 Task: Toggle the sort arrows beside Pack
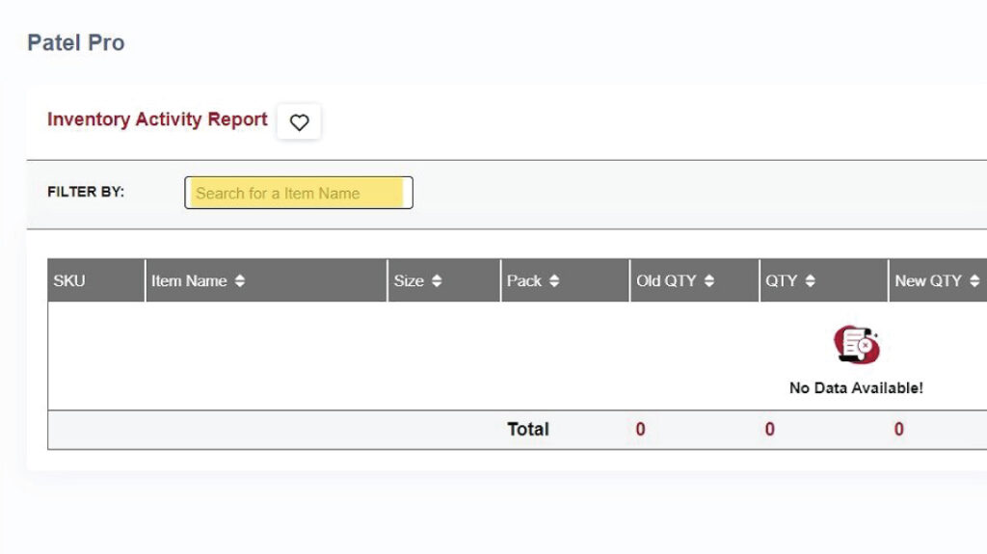554,281
